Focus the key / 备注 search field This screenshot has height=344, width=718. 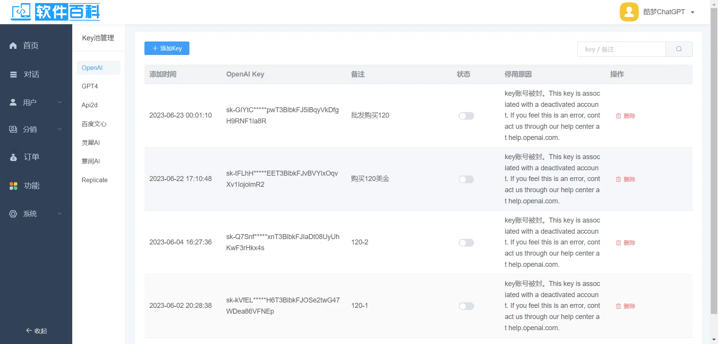[x=621, y=49]
